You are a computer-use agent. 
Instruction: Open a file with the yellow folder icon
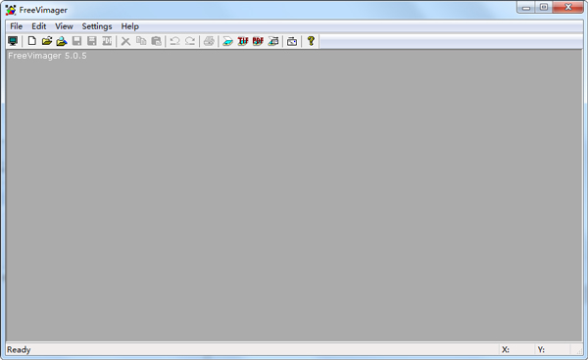point(47,41)
